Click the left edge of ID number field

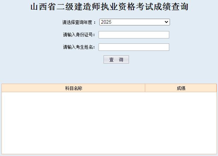click(x=100, y=35)
